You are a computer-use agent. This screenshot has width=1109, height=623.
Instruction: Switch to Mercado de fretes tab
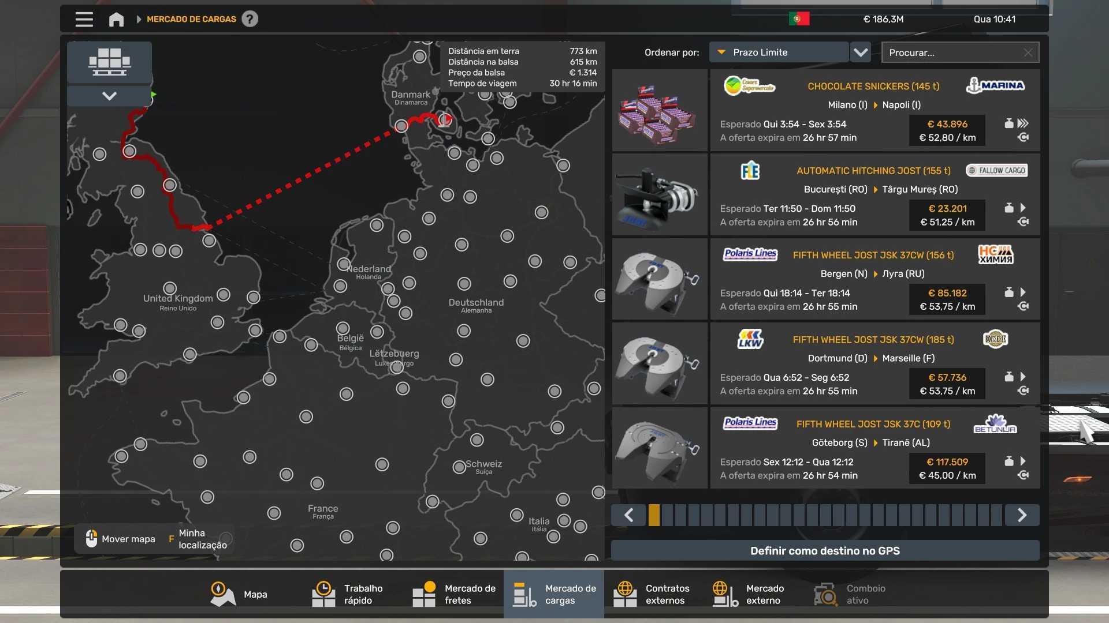click(x=454, y=594)
